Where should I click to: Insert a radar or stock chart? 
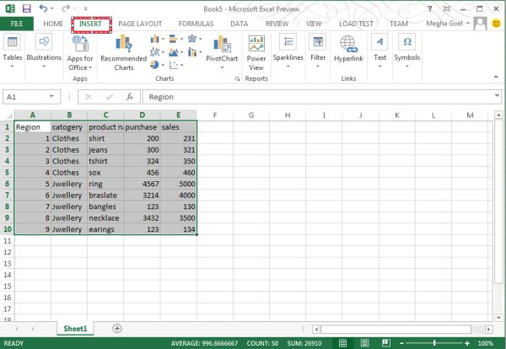click(192, 39)
